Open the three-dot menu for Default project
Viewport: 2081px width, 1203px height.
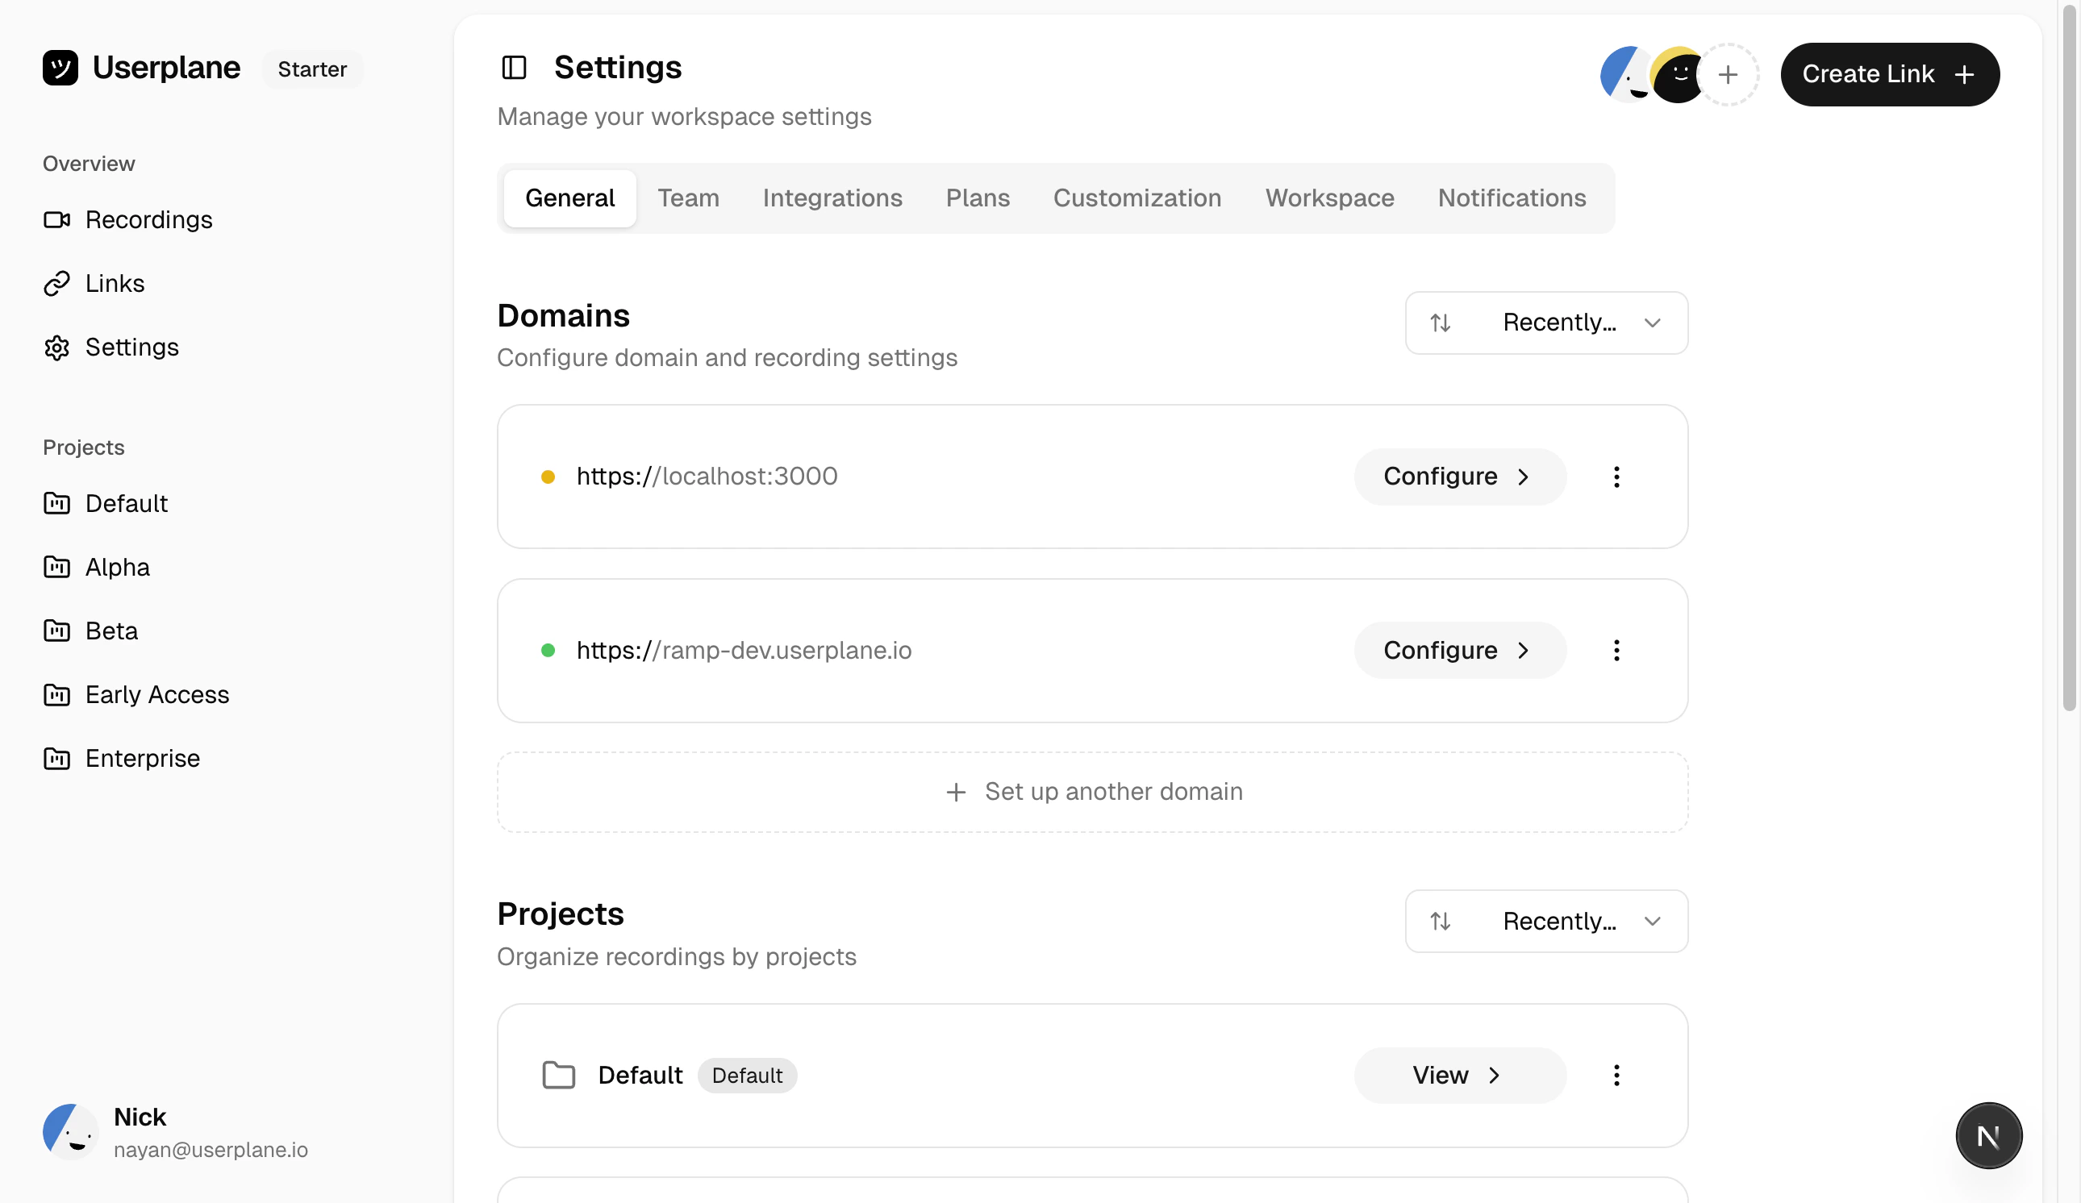(x=1616, y=1075)
